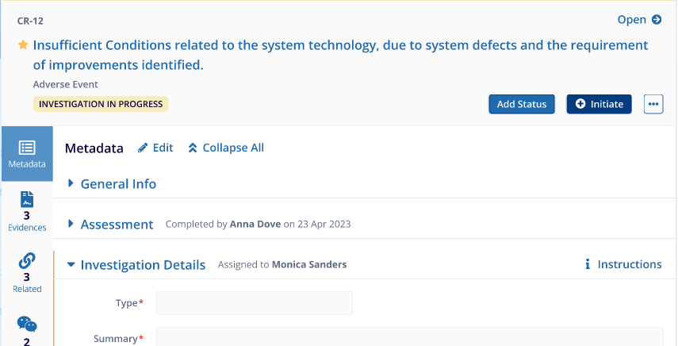
Task: Click the Instructions link text
Action: (x=630, y=264)
